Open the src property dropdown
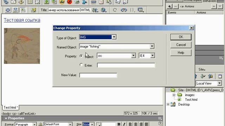 pos(133,55)
